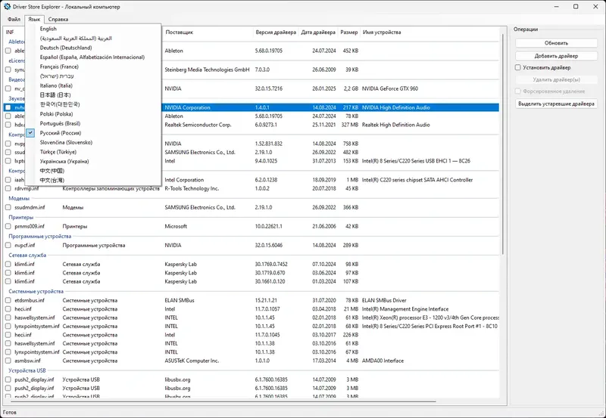The width and height of the screenshot is (606, 418).
Task: Select checkbox for etdsmbus.inf driver
Action: coord(8,300)
